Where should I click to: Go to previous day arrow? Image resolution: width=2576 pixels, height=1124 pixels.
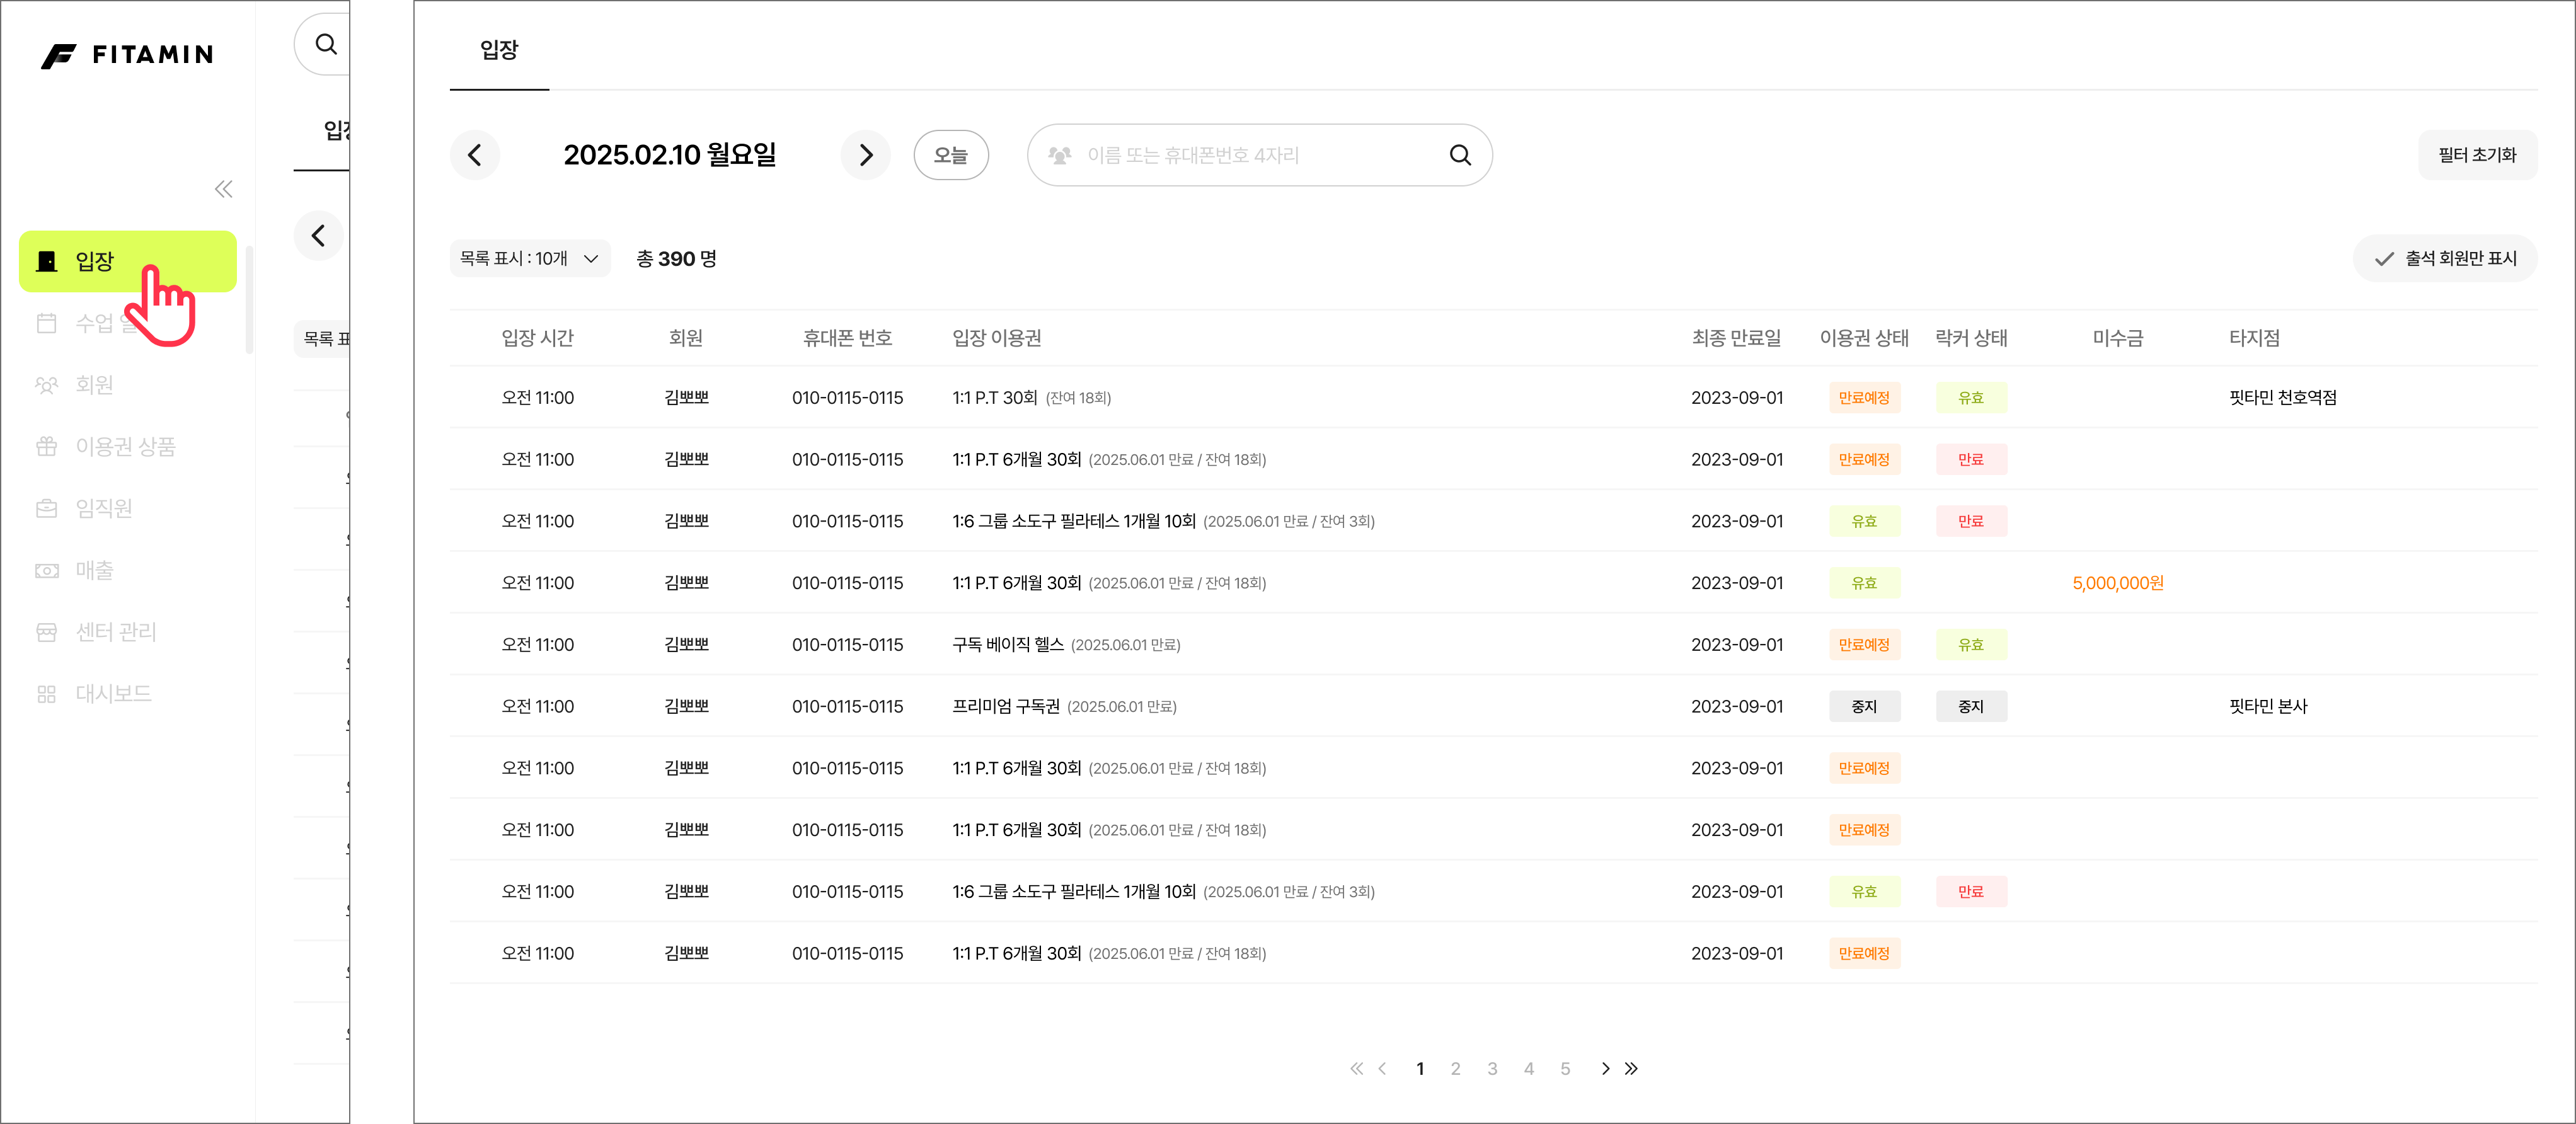pyautogui.click(x=475, y=155)
